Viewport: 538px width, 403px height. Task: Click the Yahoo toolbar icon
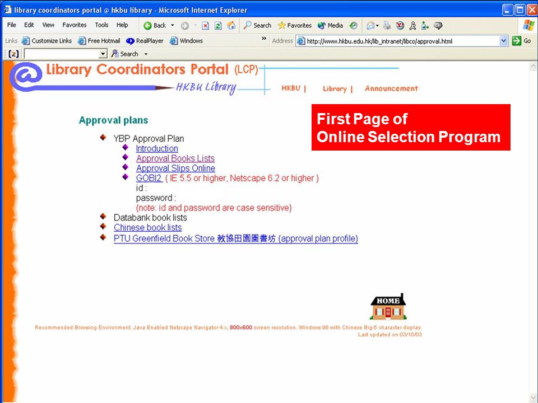[x=400, y=25]
